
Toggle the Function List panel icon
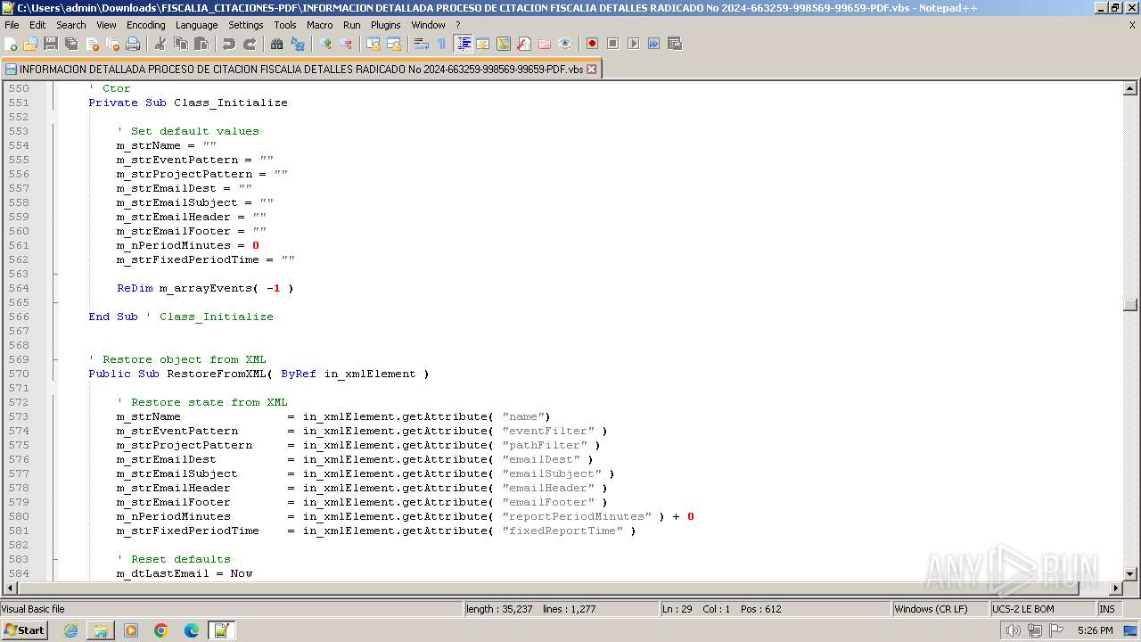coord(524,44)
